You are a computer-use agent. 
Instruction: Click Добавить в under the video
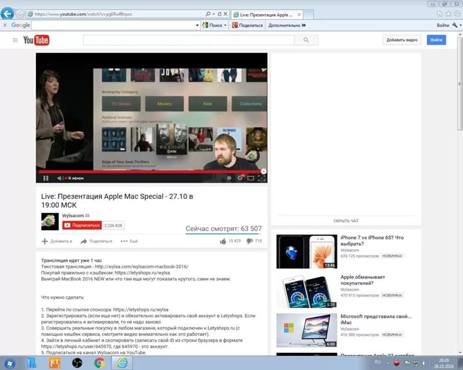[x=57, y=241]
